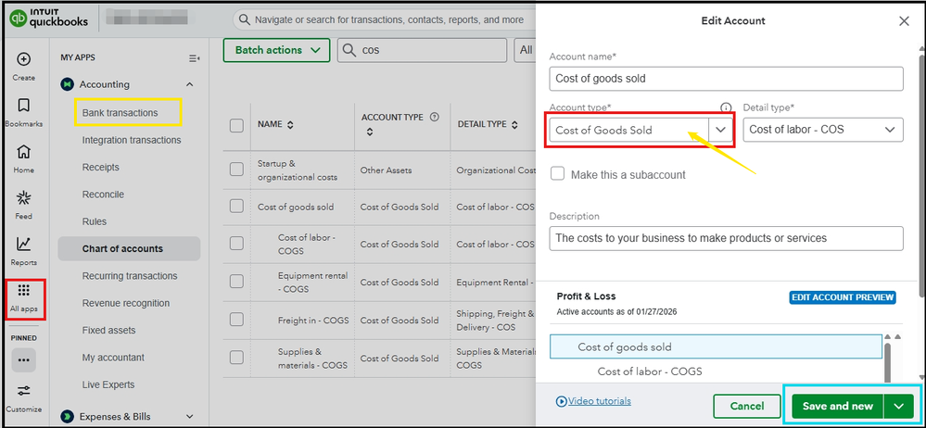Click the Save and new button
Viewport: 926px width, 428px height.
[x=837, y=406]
